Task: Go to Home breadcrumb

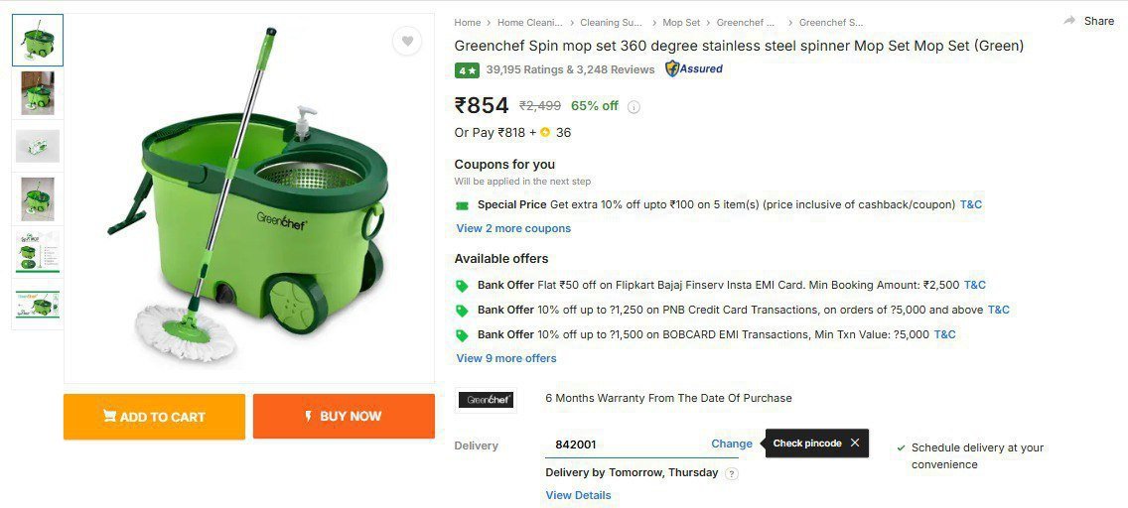Action: [x=468, y=22]
